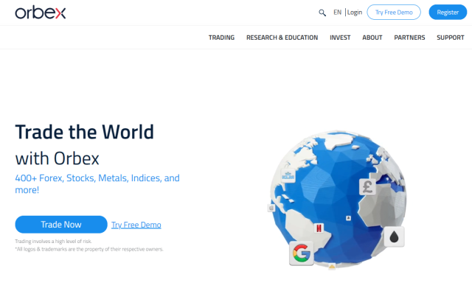Viewport: 472px width, 302px height.
Task: Follow the Try Free Demo link below headline
Action: click(x=136, y=225)
